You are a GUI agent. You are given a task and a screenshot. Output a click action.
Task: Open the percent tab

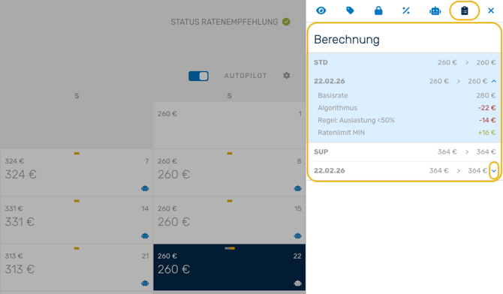(x=406, y=10)
